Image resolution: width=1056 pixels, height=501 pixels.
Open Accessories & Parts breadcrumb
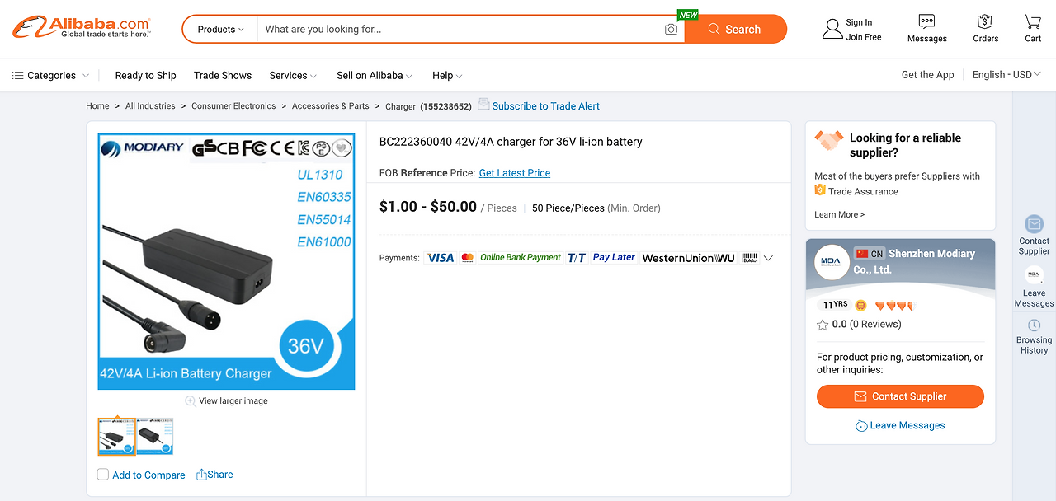tap(331, 106)
